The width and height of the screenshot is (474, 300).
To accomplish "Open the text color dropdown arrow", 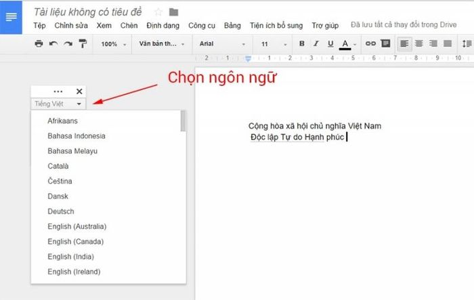I will click(x=355, y=45).
